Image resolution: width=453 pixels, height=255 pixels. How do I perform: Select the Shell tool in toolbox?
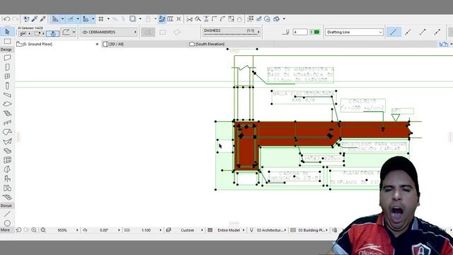coord(7,142)
